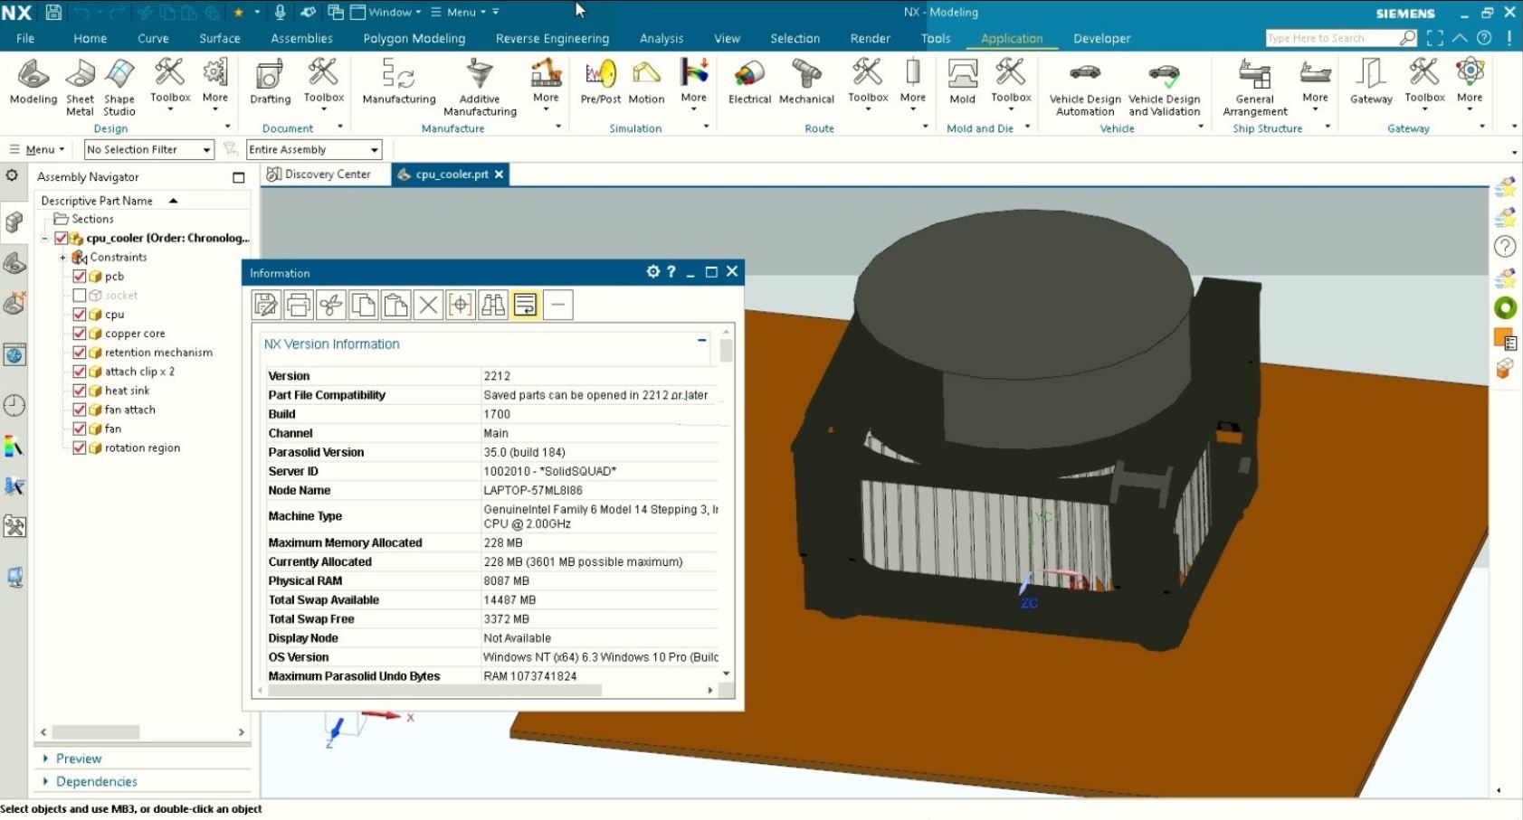Open Information window settings gear
Image resolution: width=1523 pixels, height=820 pixels.
[x=653, y=271]
